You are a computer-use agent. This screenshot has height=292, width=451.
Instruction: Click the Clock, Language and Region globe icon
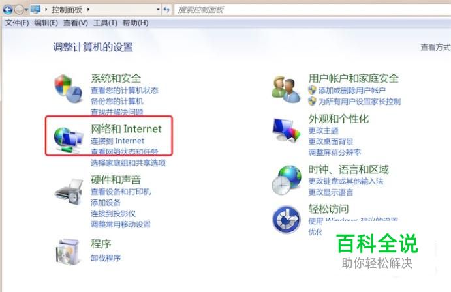click(287, 180)
